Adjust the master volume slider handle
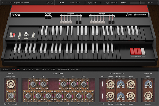Screen dimensions: 159x106 [x=140, y=3]
